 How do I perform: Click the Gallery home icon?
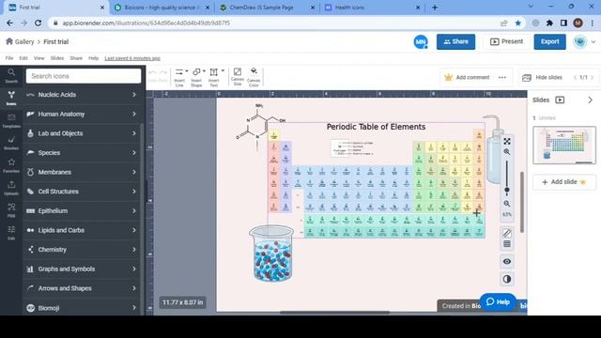(9, 41)
